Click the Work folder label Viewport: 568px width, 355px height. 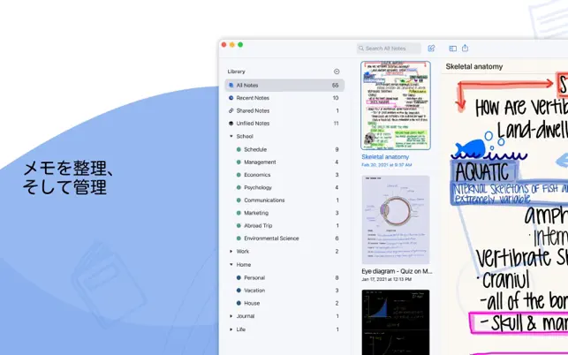tap(242, 251)
